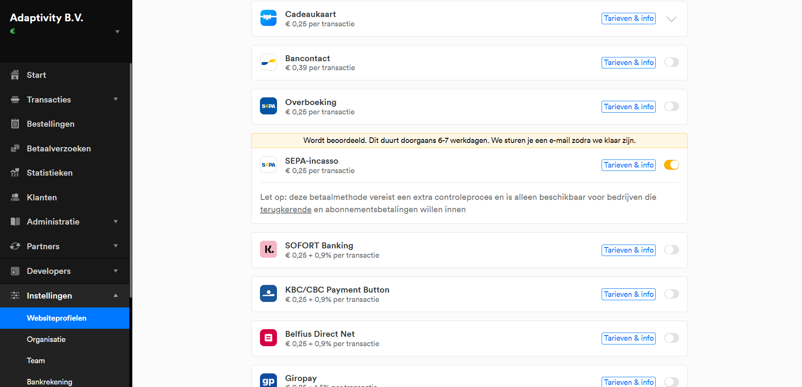Open Tarieven & info for Bancontact
802x387 pixels.
click(628, 63)
